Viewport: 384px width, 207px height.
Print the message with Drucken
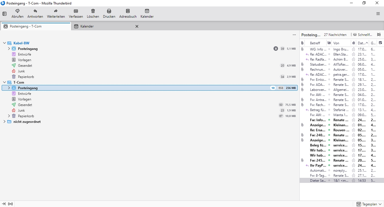(109, 14)
